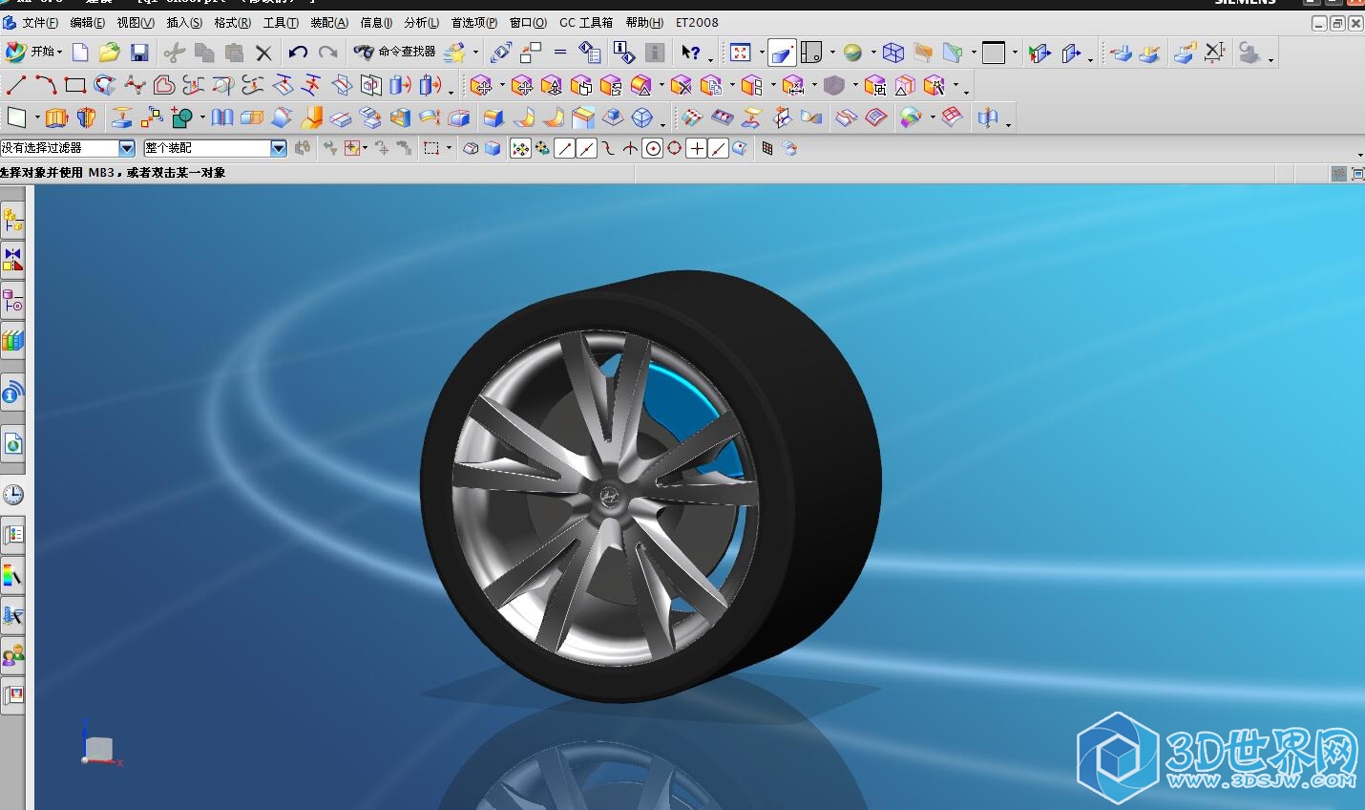
Task: Click the shaded sphere rendering style icon
Action: 852,53
